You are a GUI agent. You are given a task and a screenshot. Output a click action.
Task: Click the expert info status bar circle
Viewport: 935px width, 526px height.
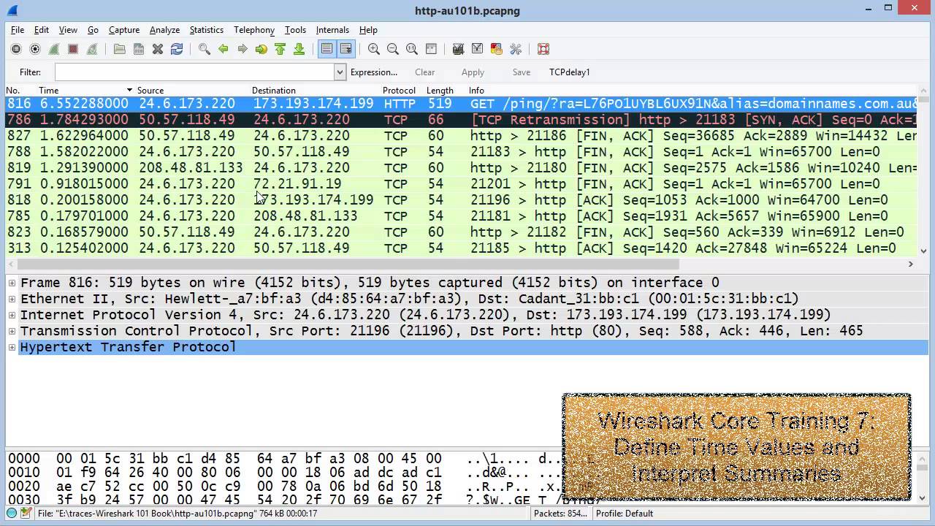(12, 513)
